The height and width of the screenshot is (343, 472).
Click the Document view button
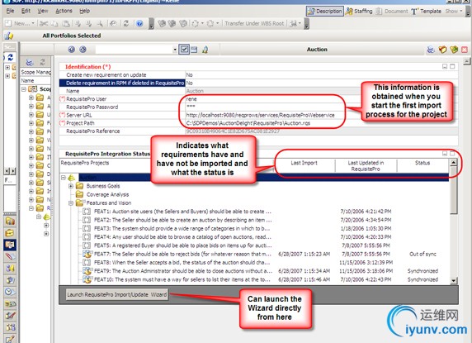(391, 11)
